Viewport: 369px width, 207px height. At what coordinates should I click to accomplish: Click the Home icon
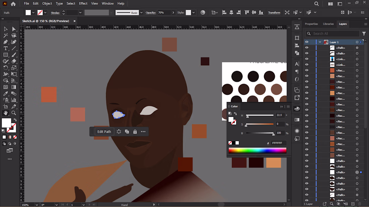[x=13, y=4]
